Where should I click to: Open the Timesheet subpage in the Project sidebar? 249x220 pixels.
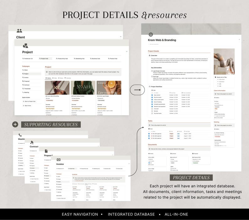[x=26, y=89]
